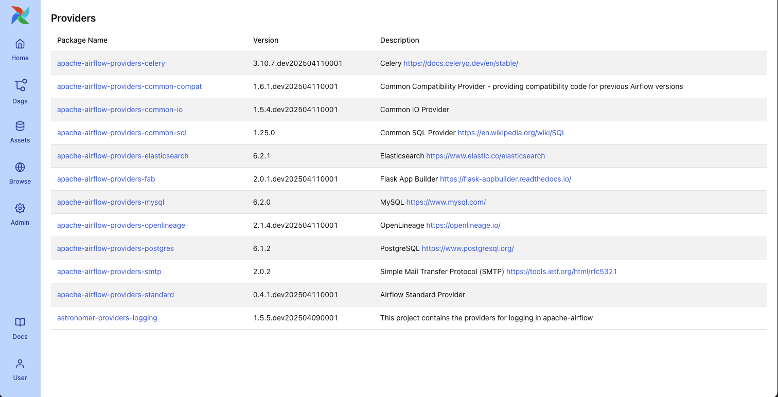Visit the docs.celeryq.dev stable URL
The image size is (778, 397).
click(461, 63)
